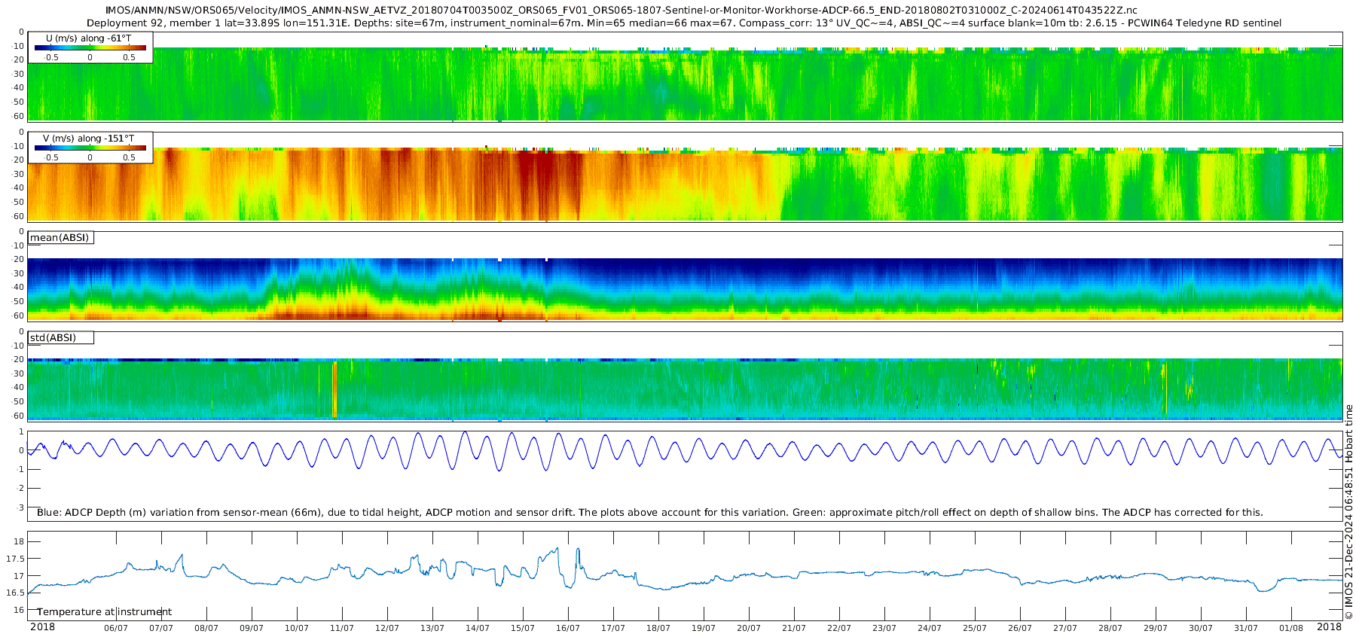Select the mean(ABSI) panel label
This screenshot has height=640, width=1356.
click(60, 238)
